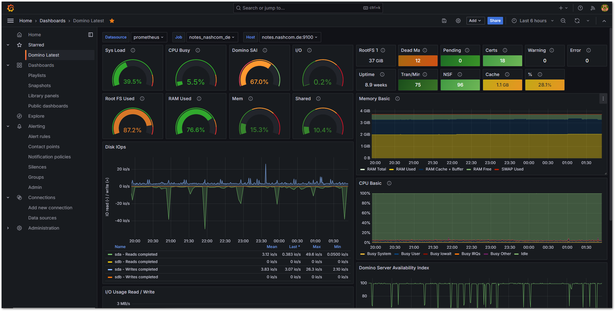This screenshot has height=311, width=615.
Task: Go to Home breadcrumb
Action: point(26,21)
